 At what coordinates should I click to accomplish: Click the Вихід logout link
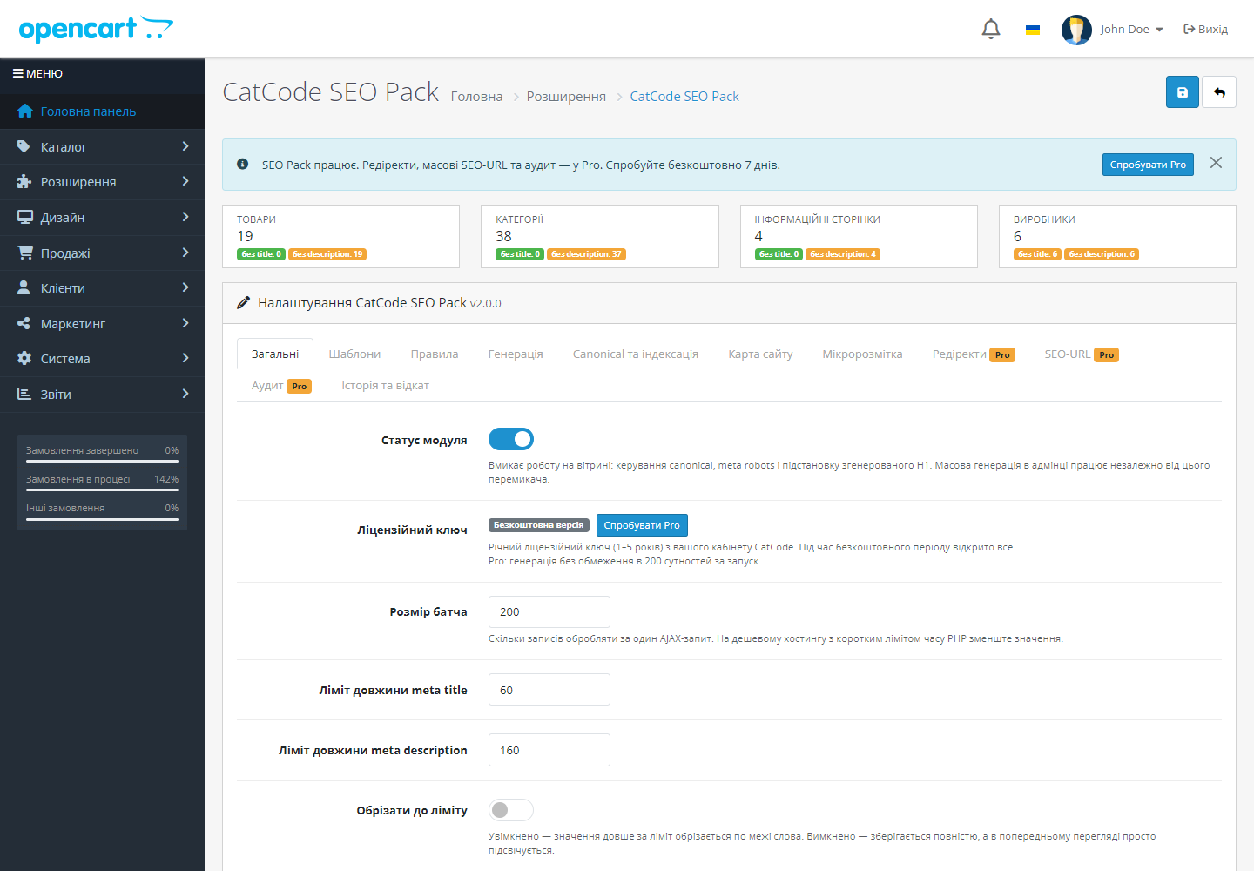(1206, 29)
